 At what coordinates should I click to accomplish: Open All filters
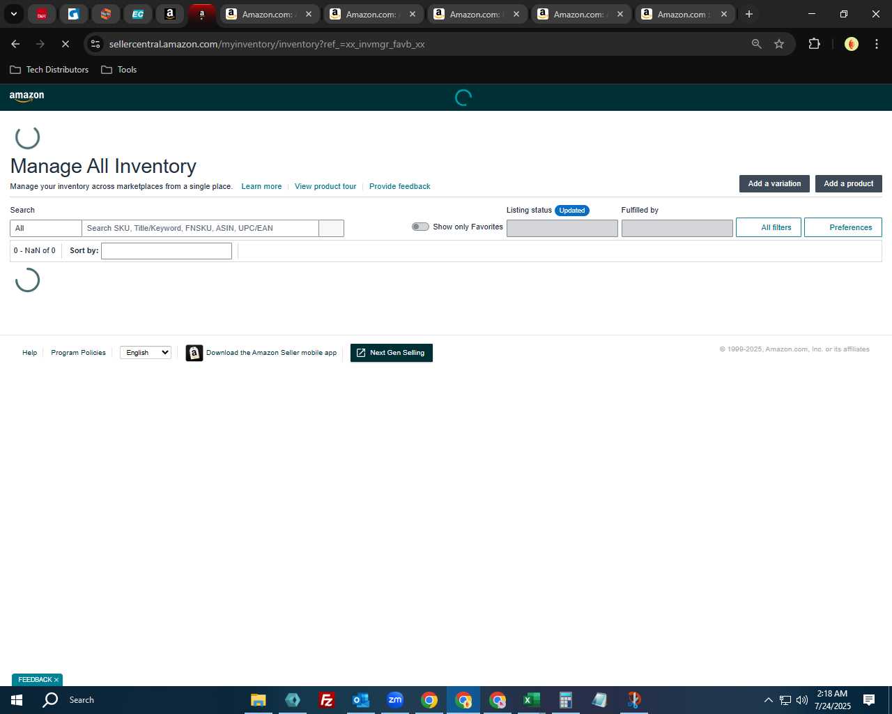(769, 227)
